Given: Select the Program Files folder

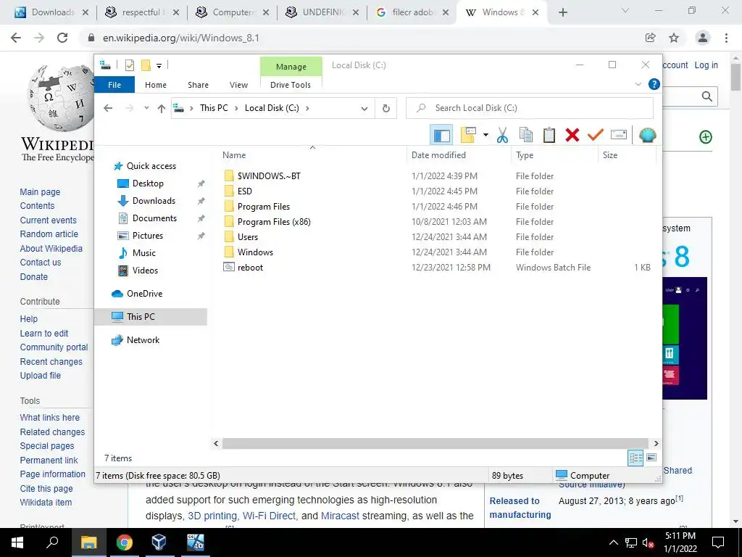Looking at the screenshot, I should click(264, 207).
